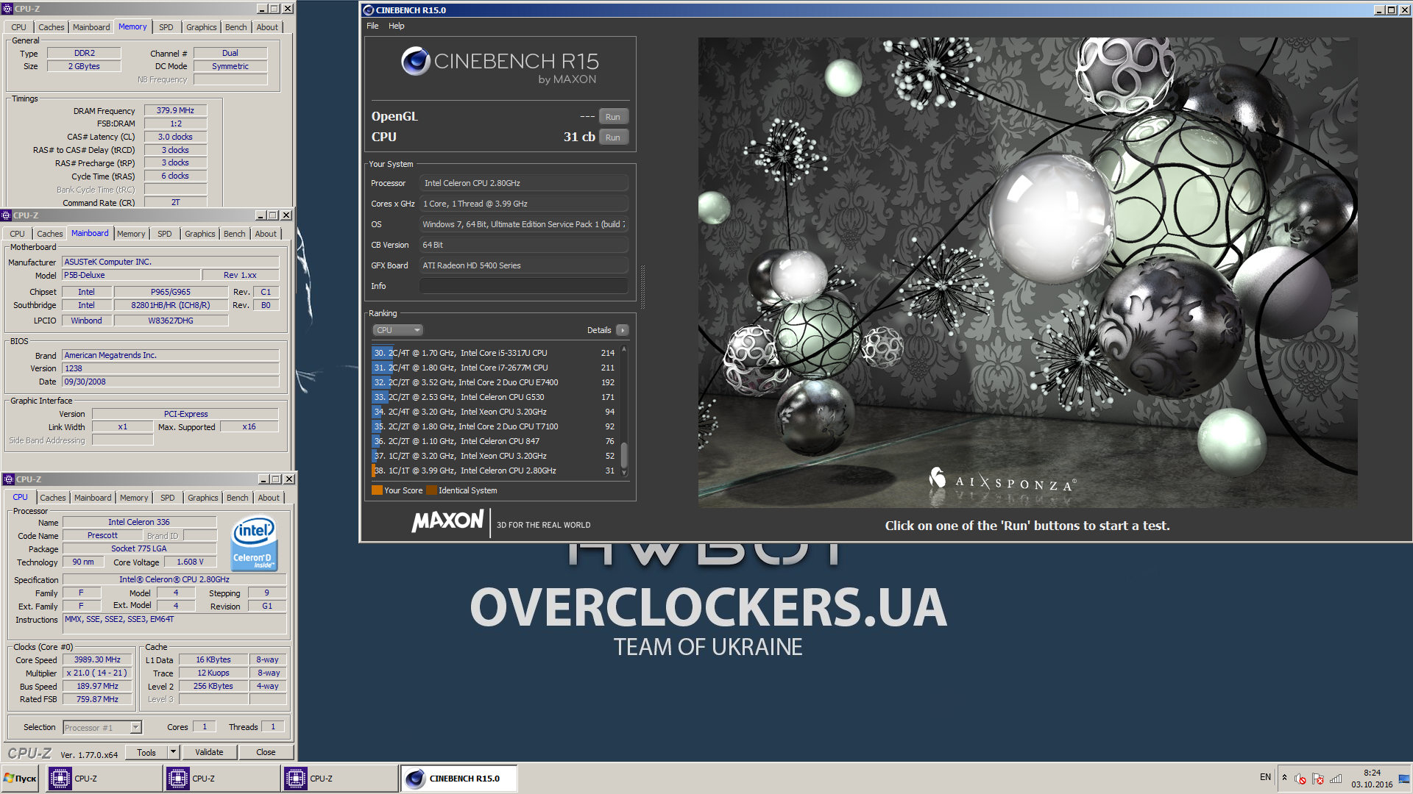Click the GFX Board ATI Radeon field
The height and width of the screenshot is (794, 1413).
click(524, 265)
